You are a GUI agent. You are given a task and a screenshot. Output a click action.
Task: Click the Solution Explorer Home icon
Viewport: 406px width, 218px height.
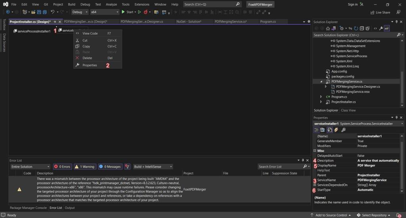tap(328, 29)
